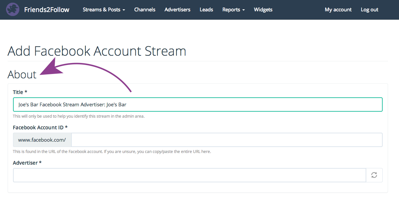Click the www.facebook.com/ prefix label

(x=42, y=140)
